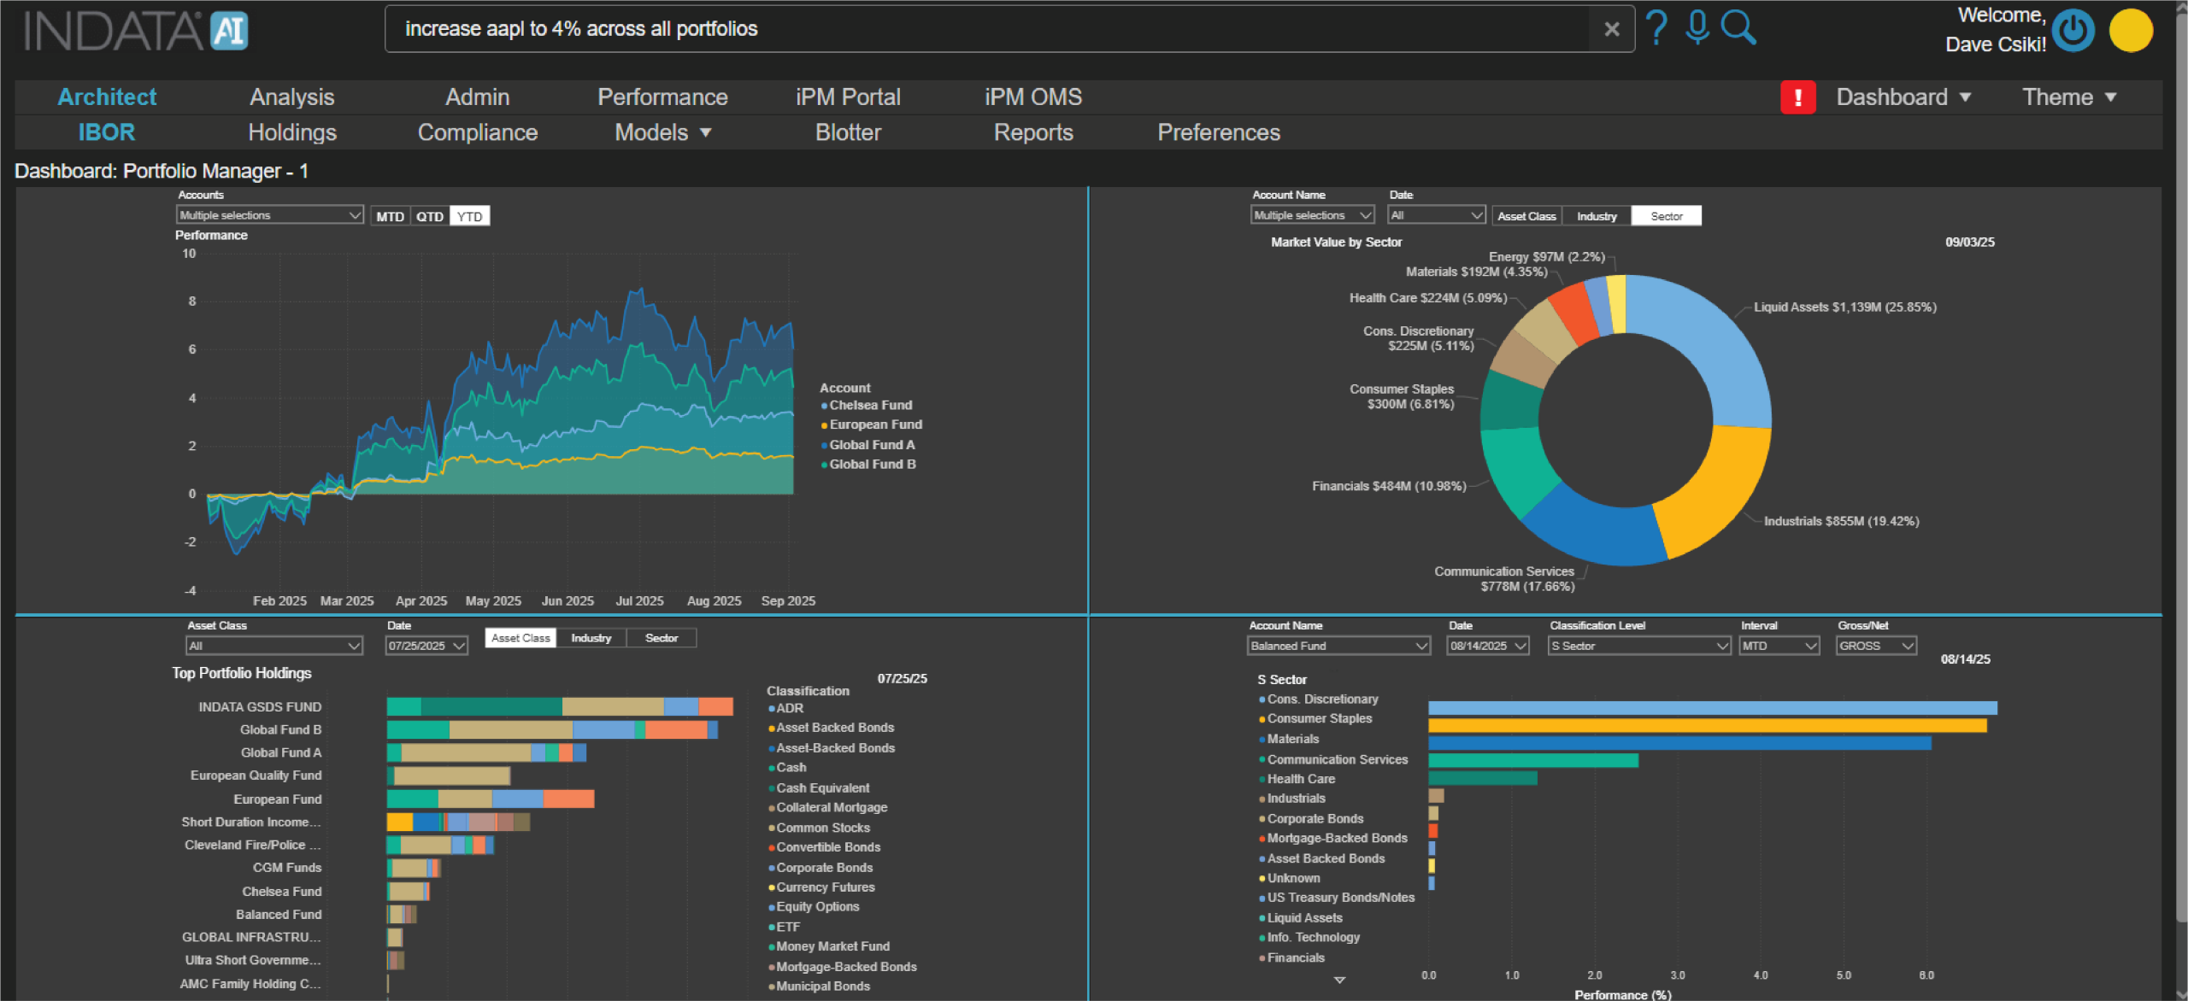This screenshot has width=2188, height=1001.
Task: Open the red alert notification icon
Action: coord(1798,97)
